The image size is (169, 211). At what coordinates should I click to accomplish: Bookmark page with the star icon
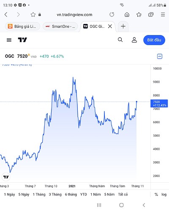pyautogui.click(x=33, y=14)
